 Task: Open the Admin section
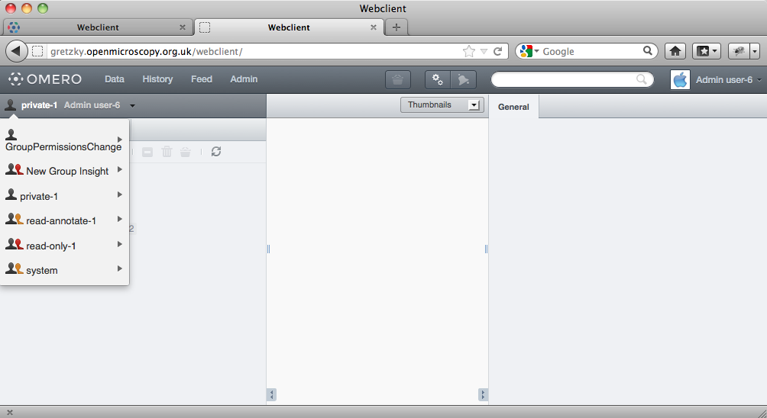(x=244, y=79)
